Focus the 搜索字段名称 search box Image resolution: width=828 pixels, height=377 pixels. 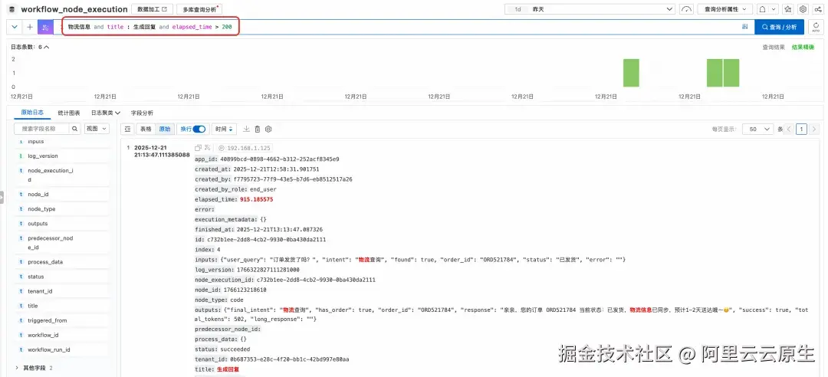pos(42,128)
